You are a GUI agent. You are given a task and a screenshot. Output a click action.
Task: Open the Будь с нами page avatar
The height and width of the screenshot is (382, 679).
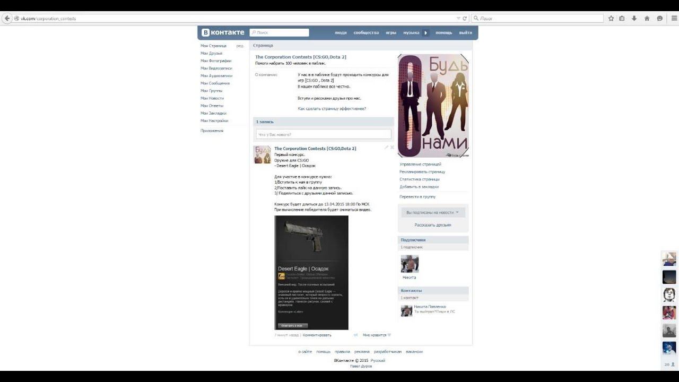click(433, 106)
